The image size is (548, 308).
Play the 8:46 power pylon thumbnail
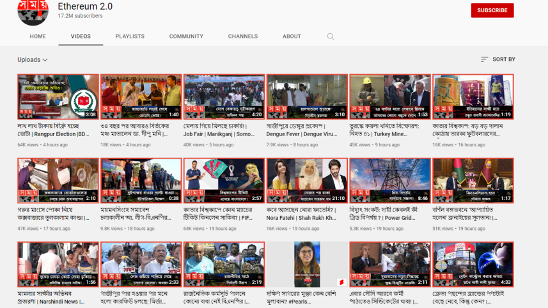coord(390,181)
